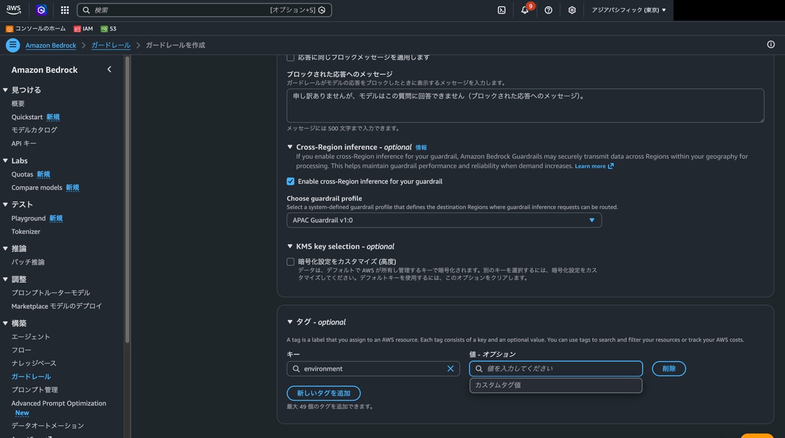This screenshot has width=785, height=438.
Task: Click the 削除 button for the tag
Action: [669, 369]
